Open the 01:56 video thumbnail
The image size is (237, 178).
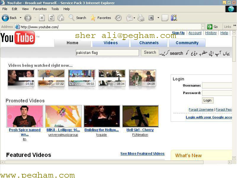[21, 78]
